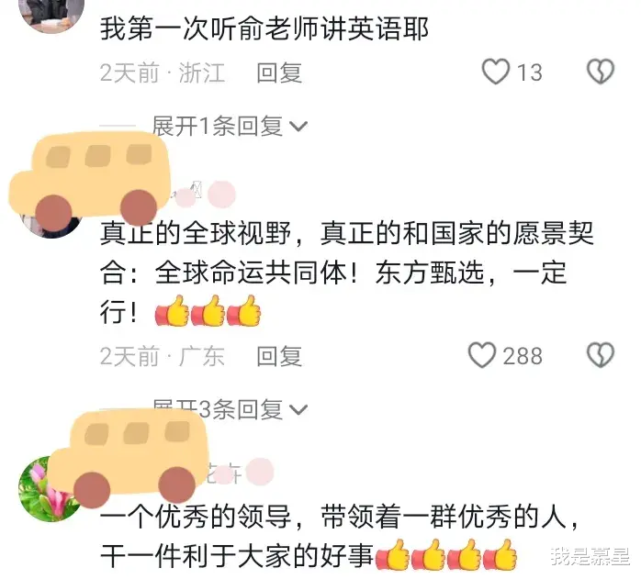Screen dimensions: 641x579
Task: Dislike the Zhejiang comment with broken heart
Action: (601, 72)
